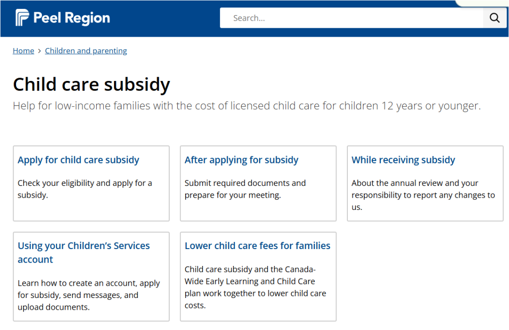Open Lower child care fees for families
Screen dimensions: 509x330
(257, 246)
